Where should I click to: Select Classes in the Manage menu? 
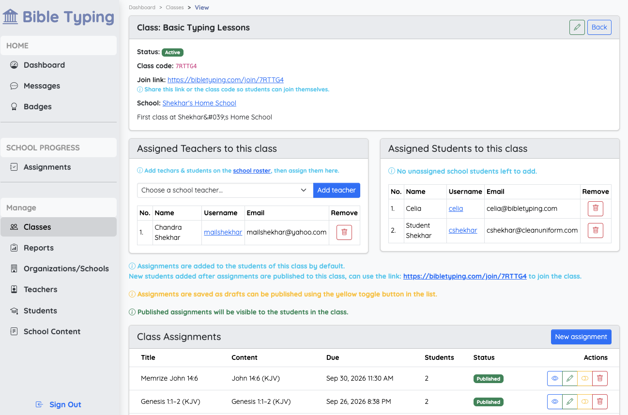[x=59, y=227]
